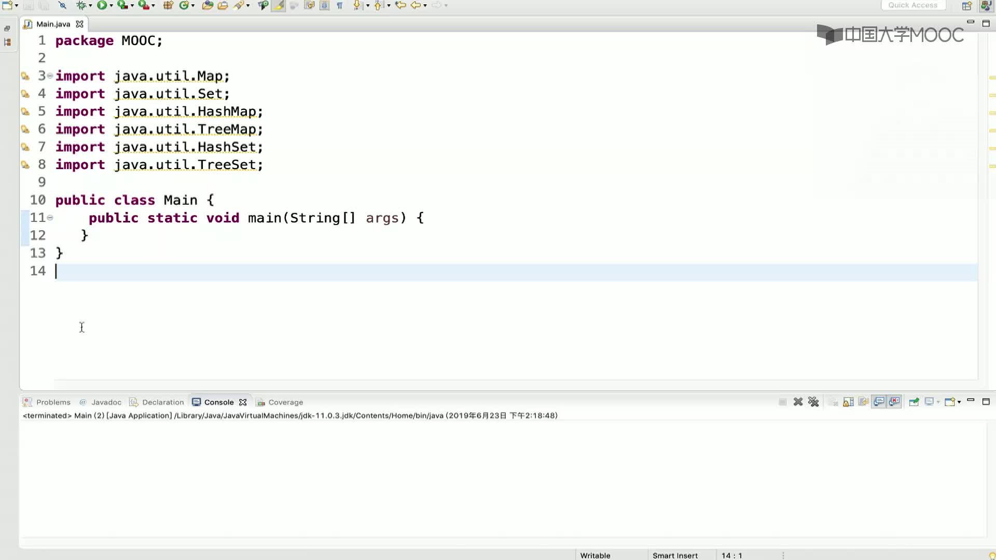The height and width of the screenshot is (560, 996).
Task: Click the Last Edit Location icon
Action: pyautogui.click(x=400, y=5)
